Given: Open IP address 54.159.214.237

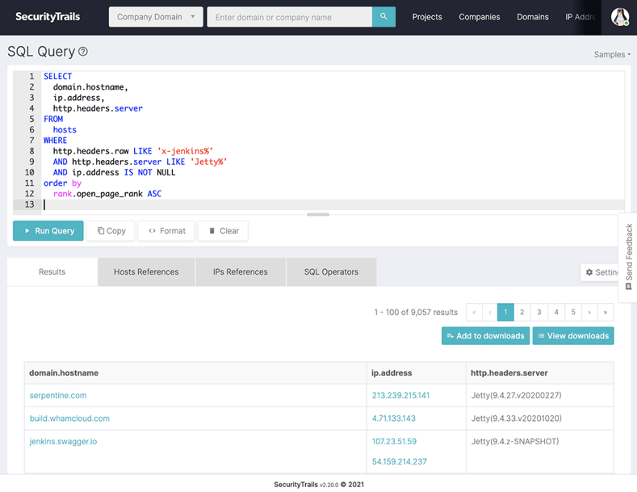Looking at the screenshot, I should tap(400, 461).
